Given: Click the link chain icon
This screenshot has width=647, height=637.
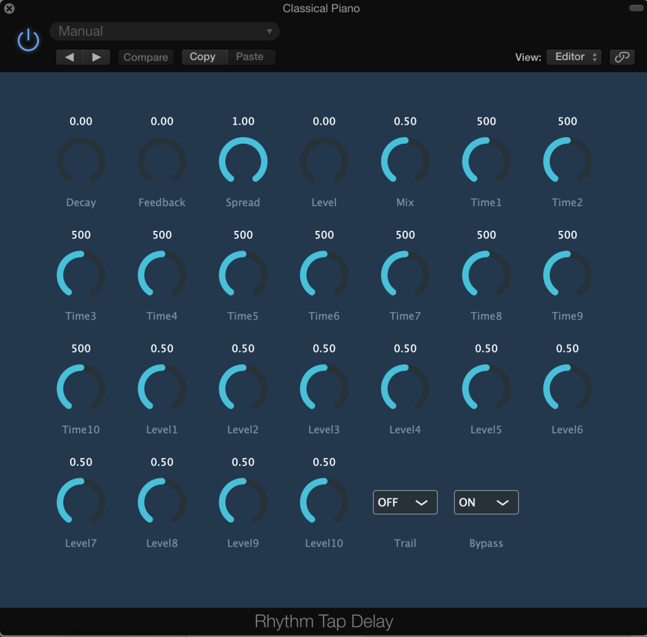Looking at the screenshot, I should (622, 57).
